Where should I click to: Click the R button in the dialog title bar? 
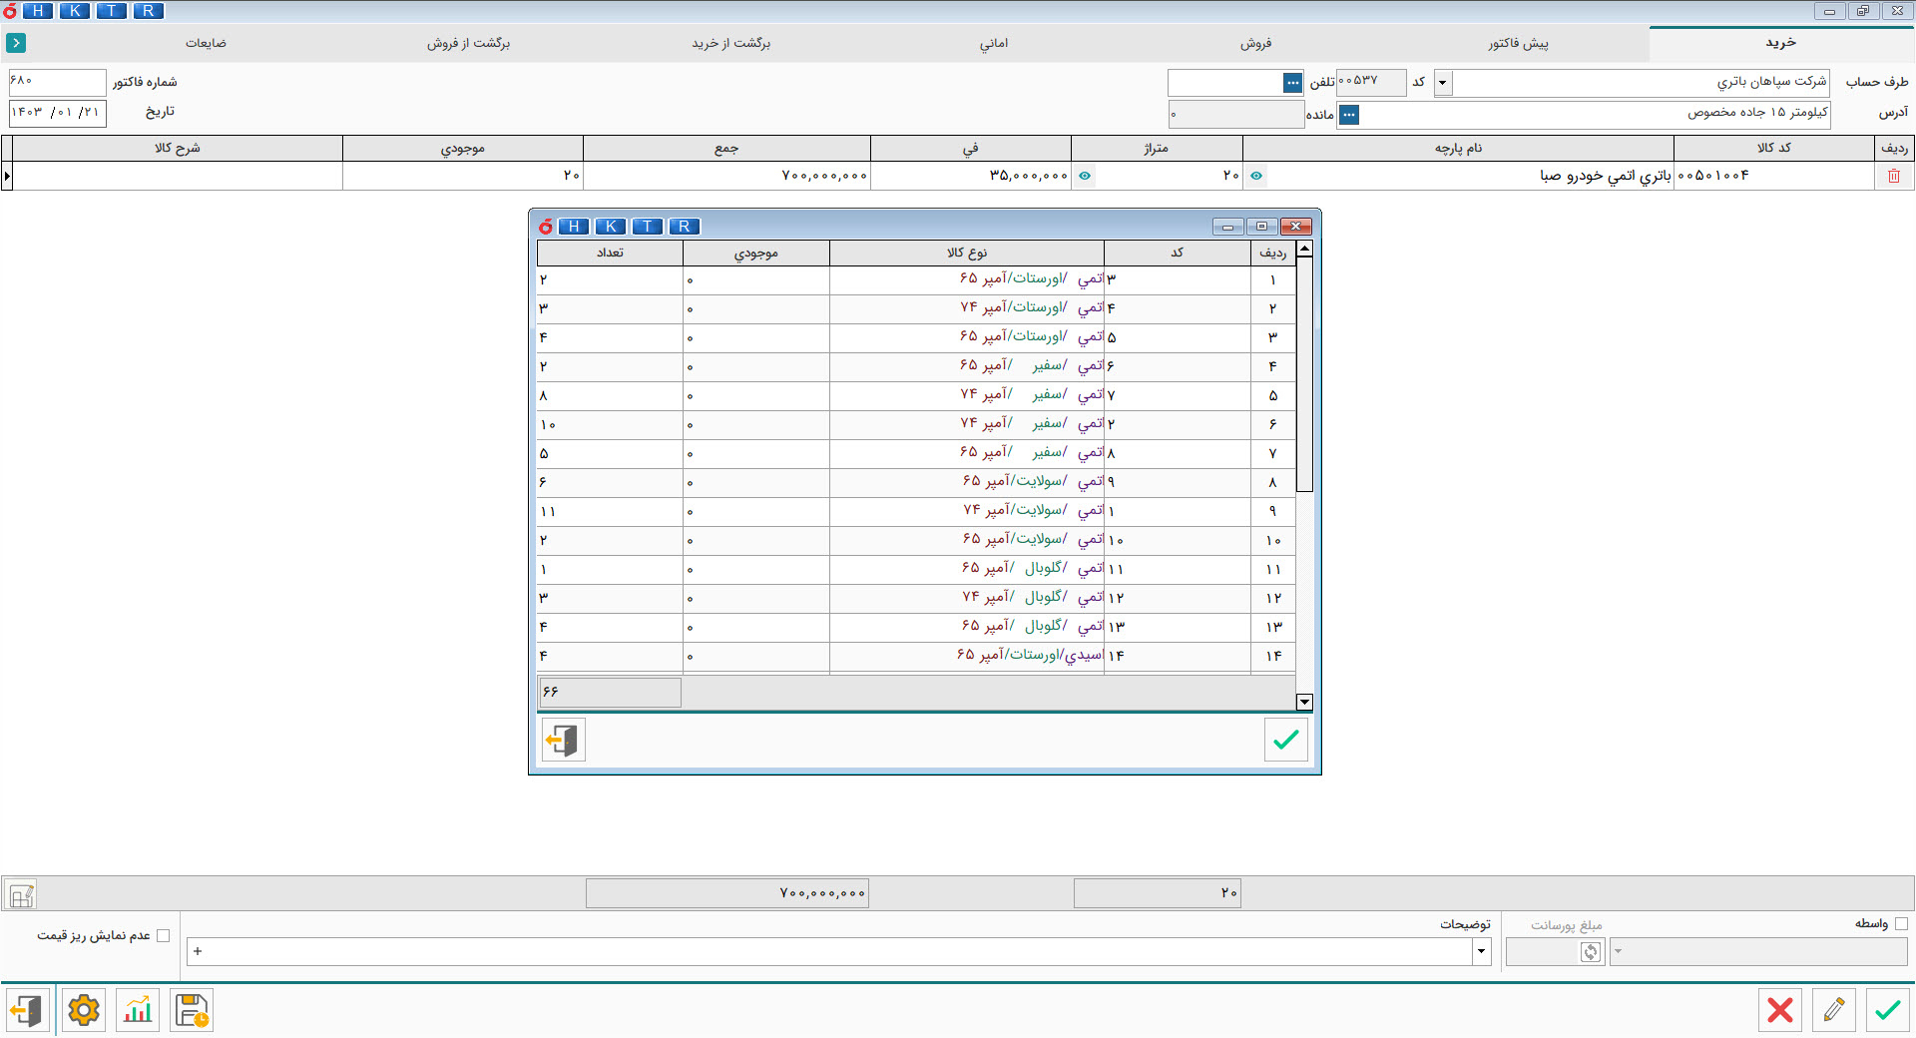(685, 227)
